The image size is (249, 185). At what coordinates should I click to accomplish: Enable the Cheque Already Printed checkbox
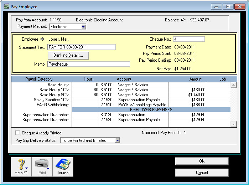point(17,133)
